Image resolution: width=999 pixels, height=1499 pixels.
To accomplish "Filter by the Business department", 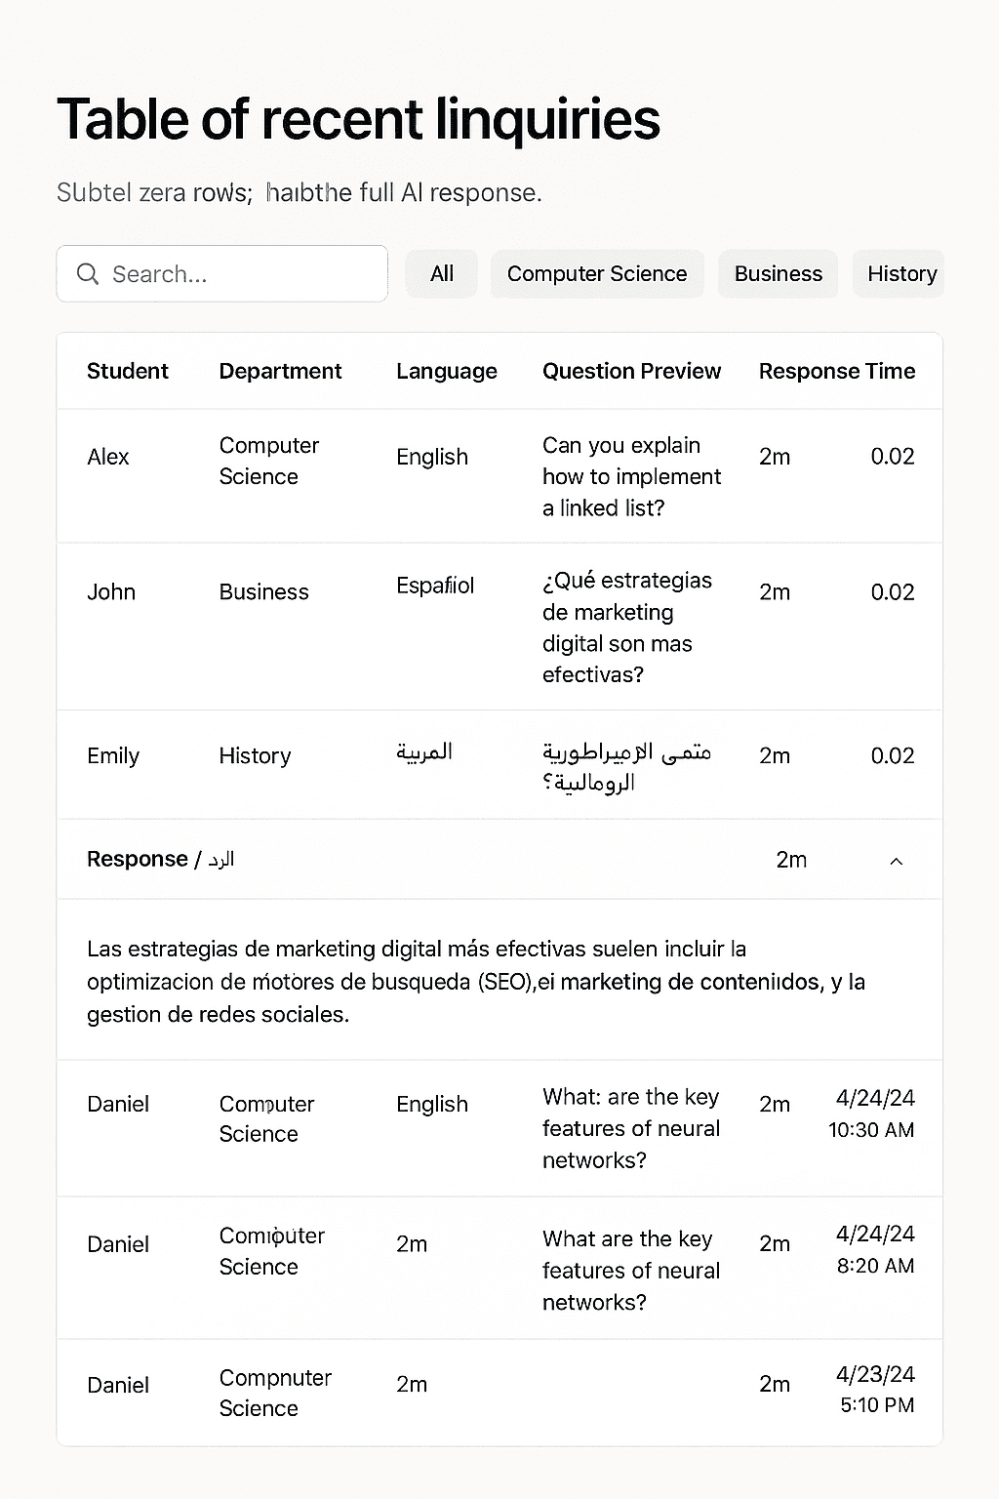I will 778,274.
